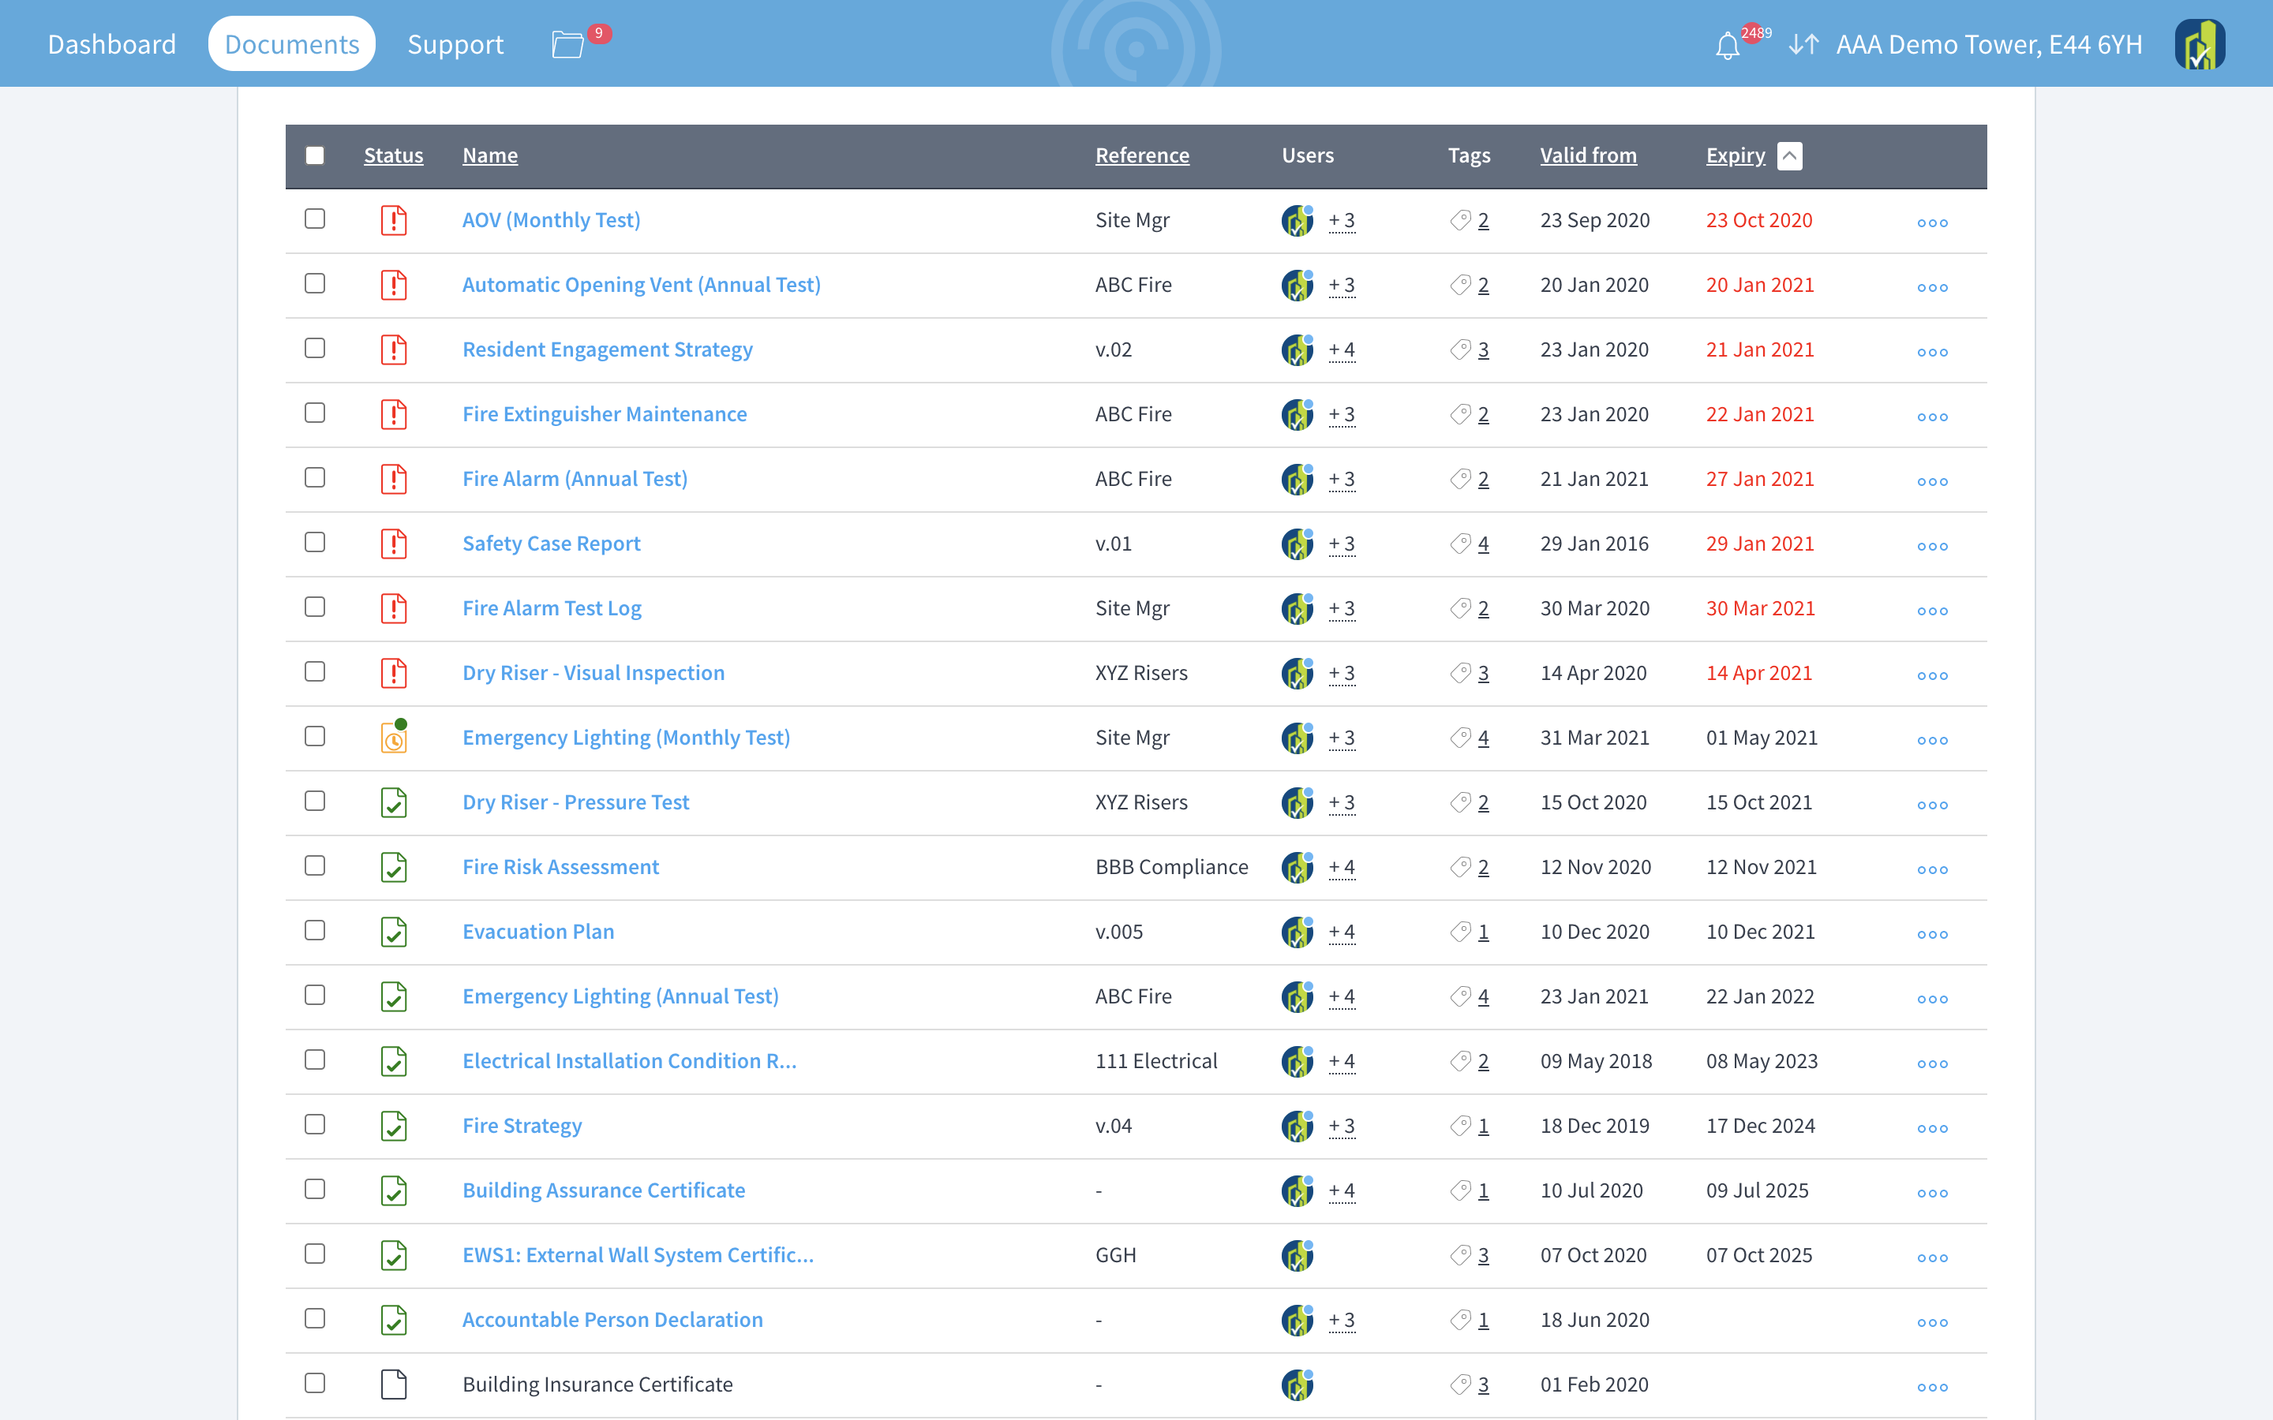The image size is (2273, 1420).
Task: Expand the Expiry column sort order
Action: point(1790,154)
